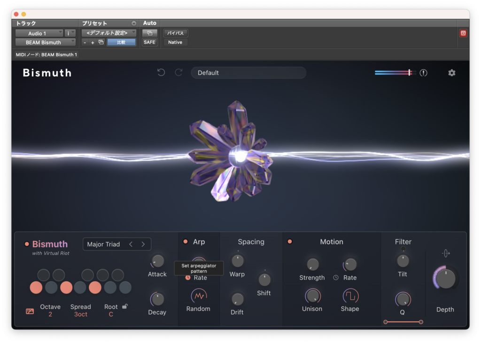Click the Drift knob
The image size is (481, 343).
[x=237, y=299]
